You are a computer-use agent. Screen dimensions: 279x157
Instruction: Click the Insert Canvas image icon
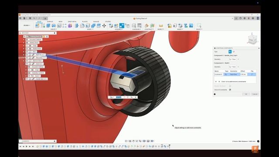pyautogui.click(x=191, y=26)
